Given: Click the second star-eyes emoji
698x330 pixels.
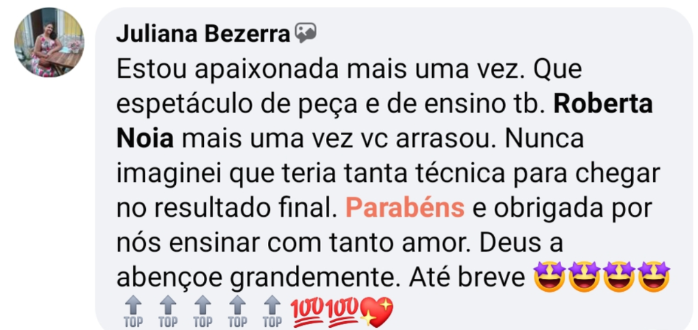Looking at the screenshot, I should pos(584,277).
